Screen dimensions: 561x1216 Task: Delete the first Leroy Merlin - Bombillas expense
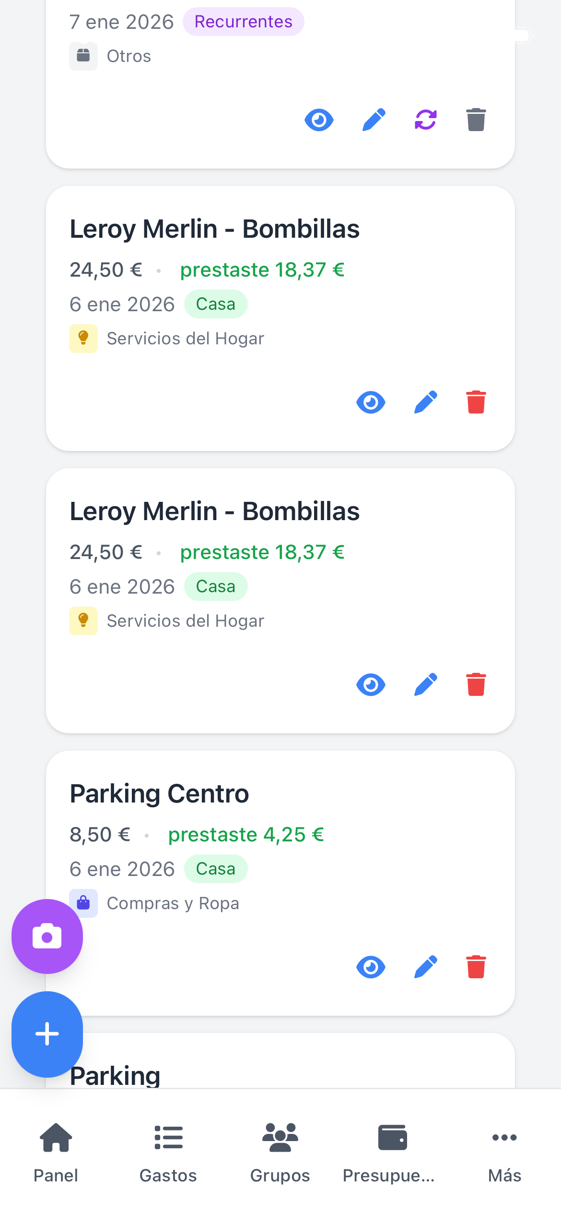point(476,402)
